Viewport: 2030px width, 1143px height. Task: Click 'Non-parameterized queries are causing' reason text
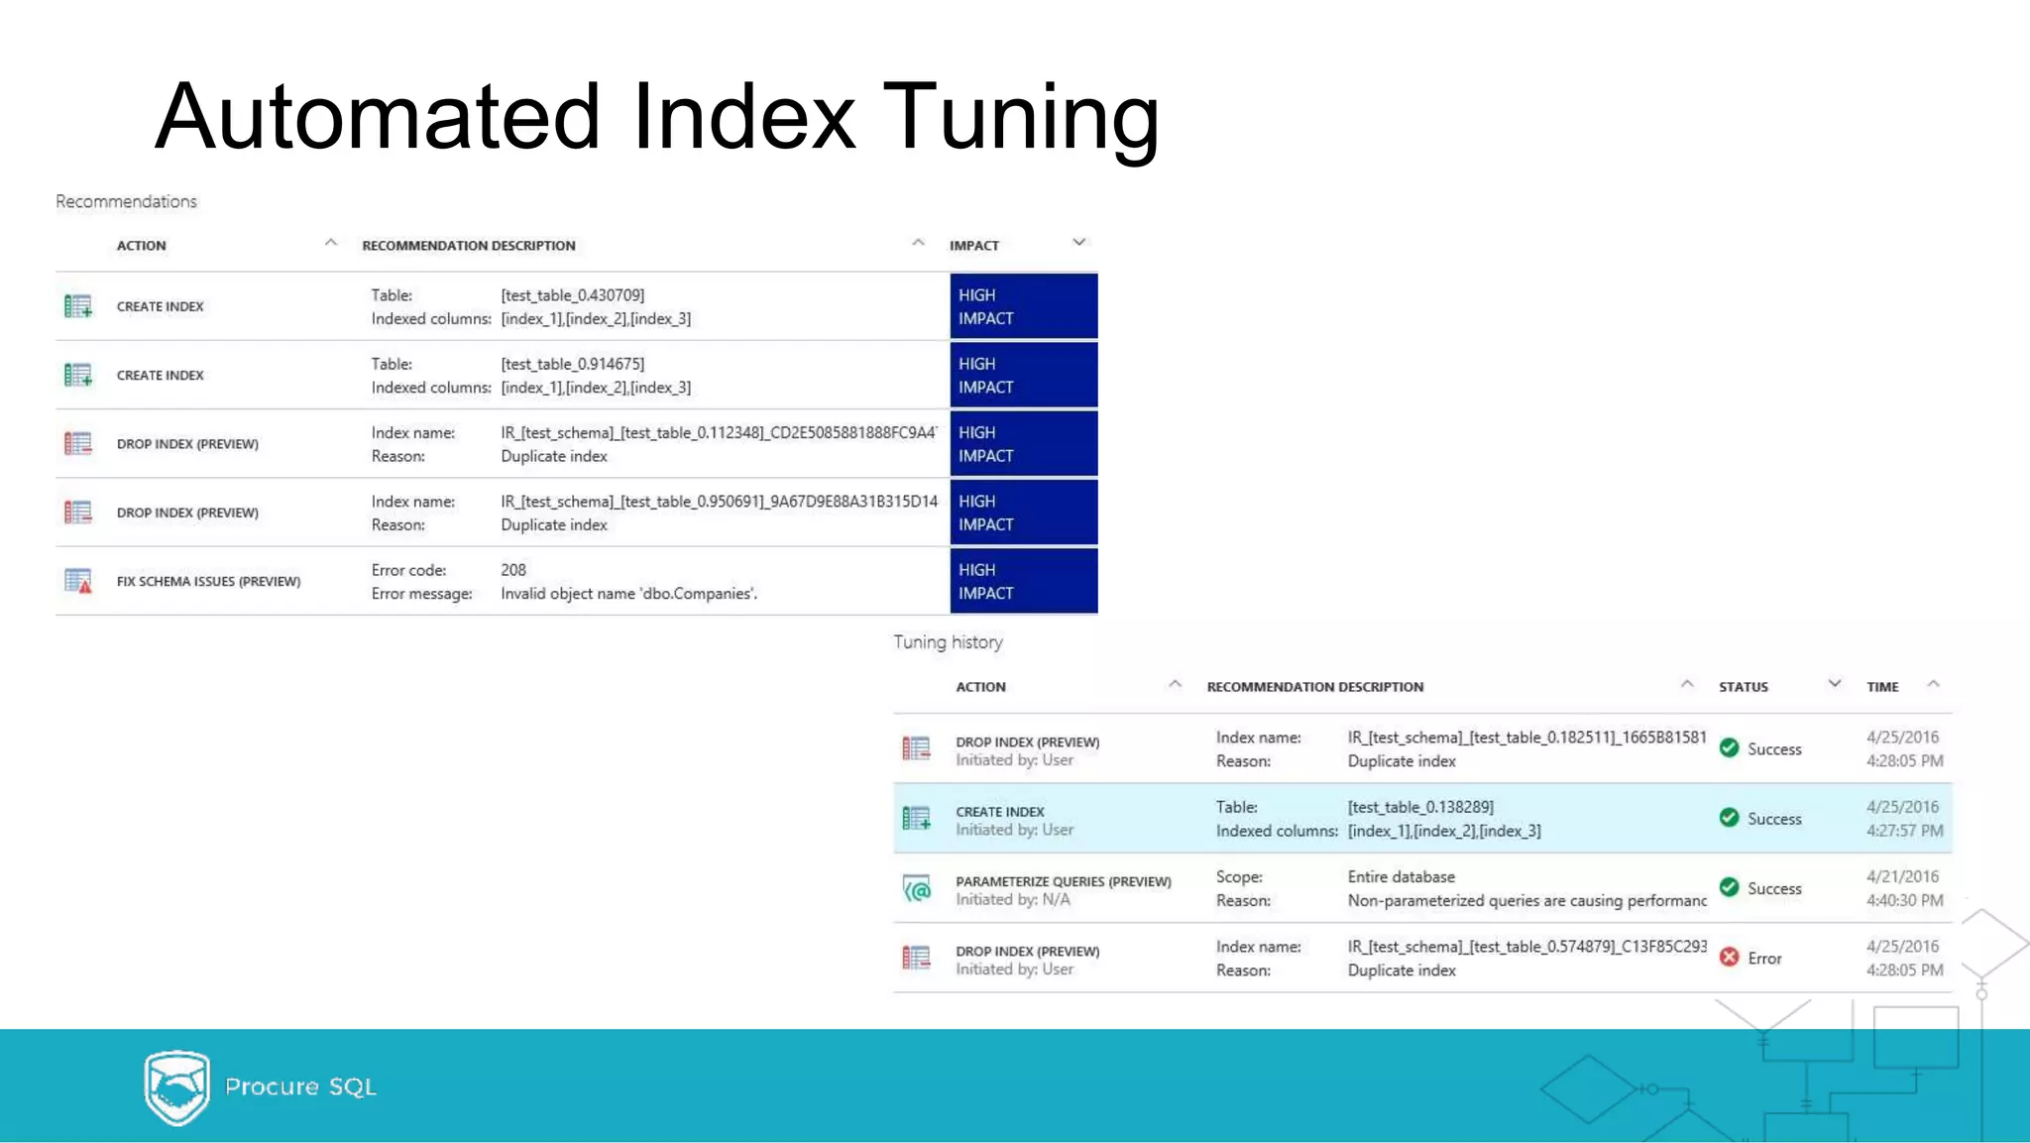(x=1526, y=901)
